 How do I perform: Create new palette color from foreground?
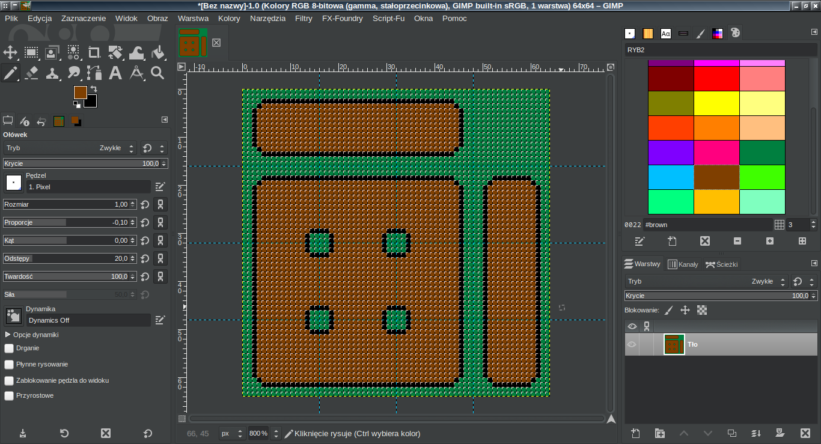(673, 241)
